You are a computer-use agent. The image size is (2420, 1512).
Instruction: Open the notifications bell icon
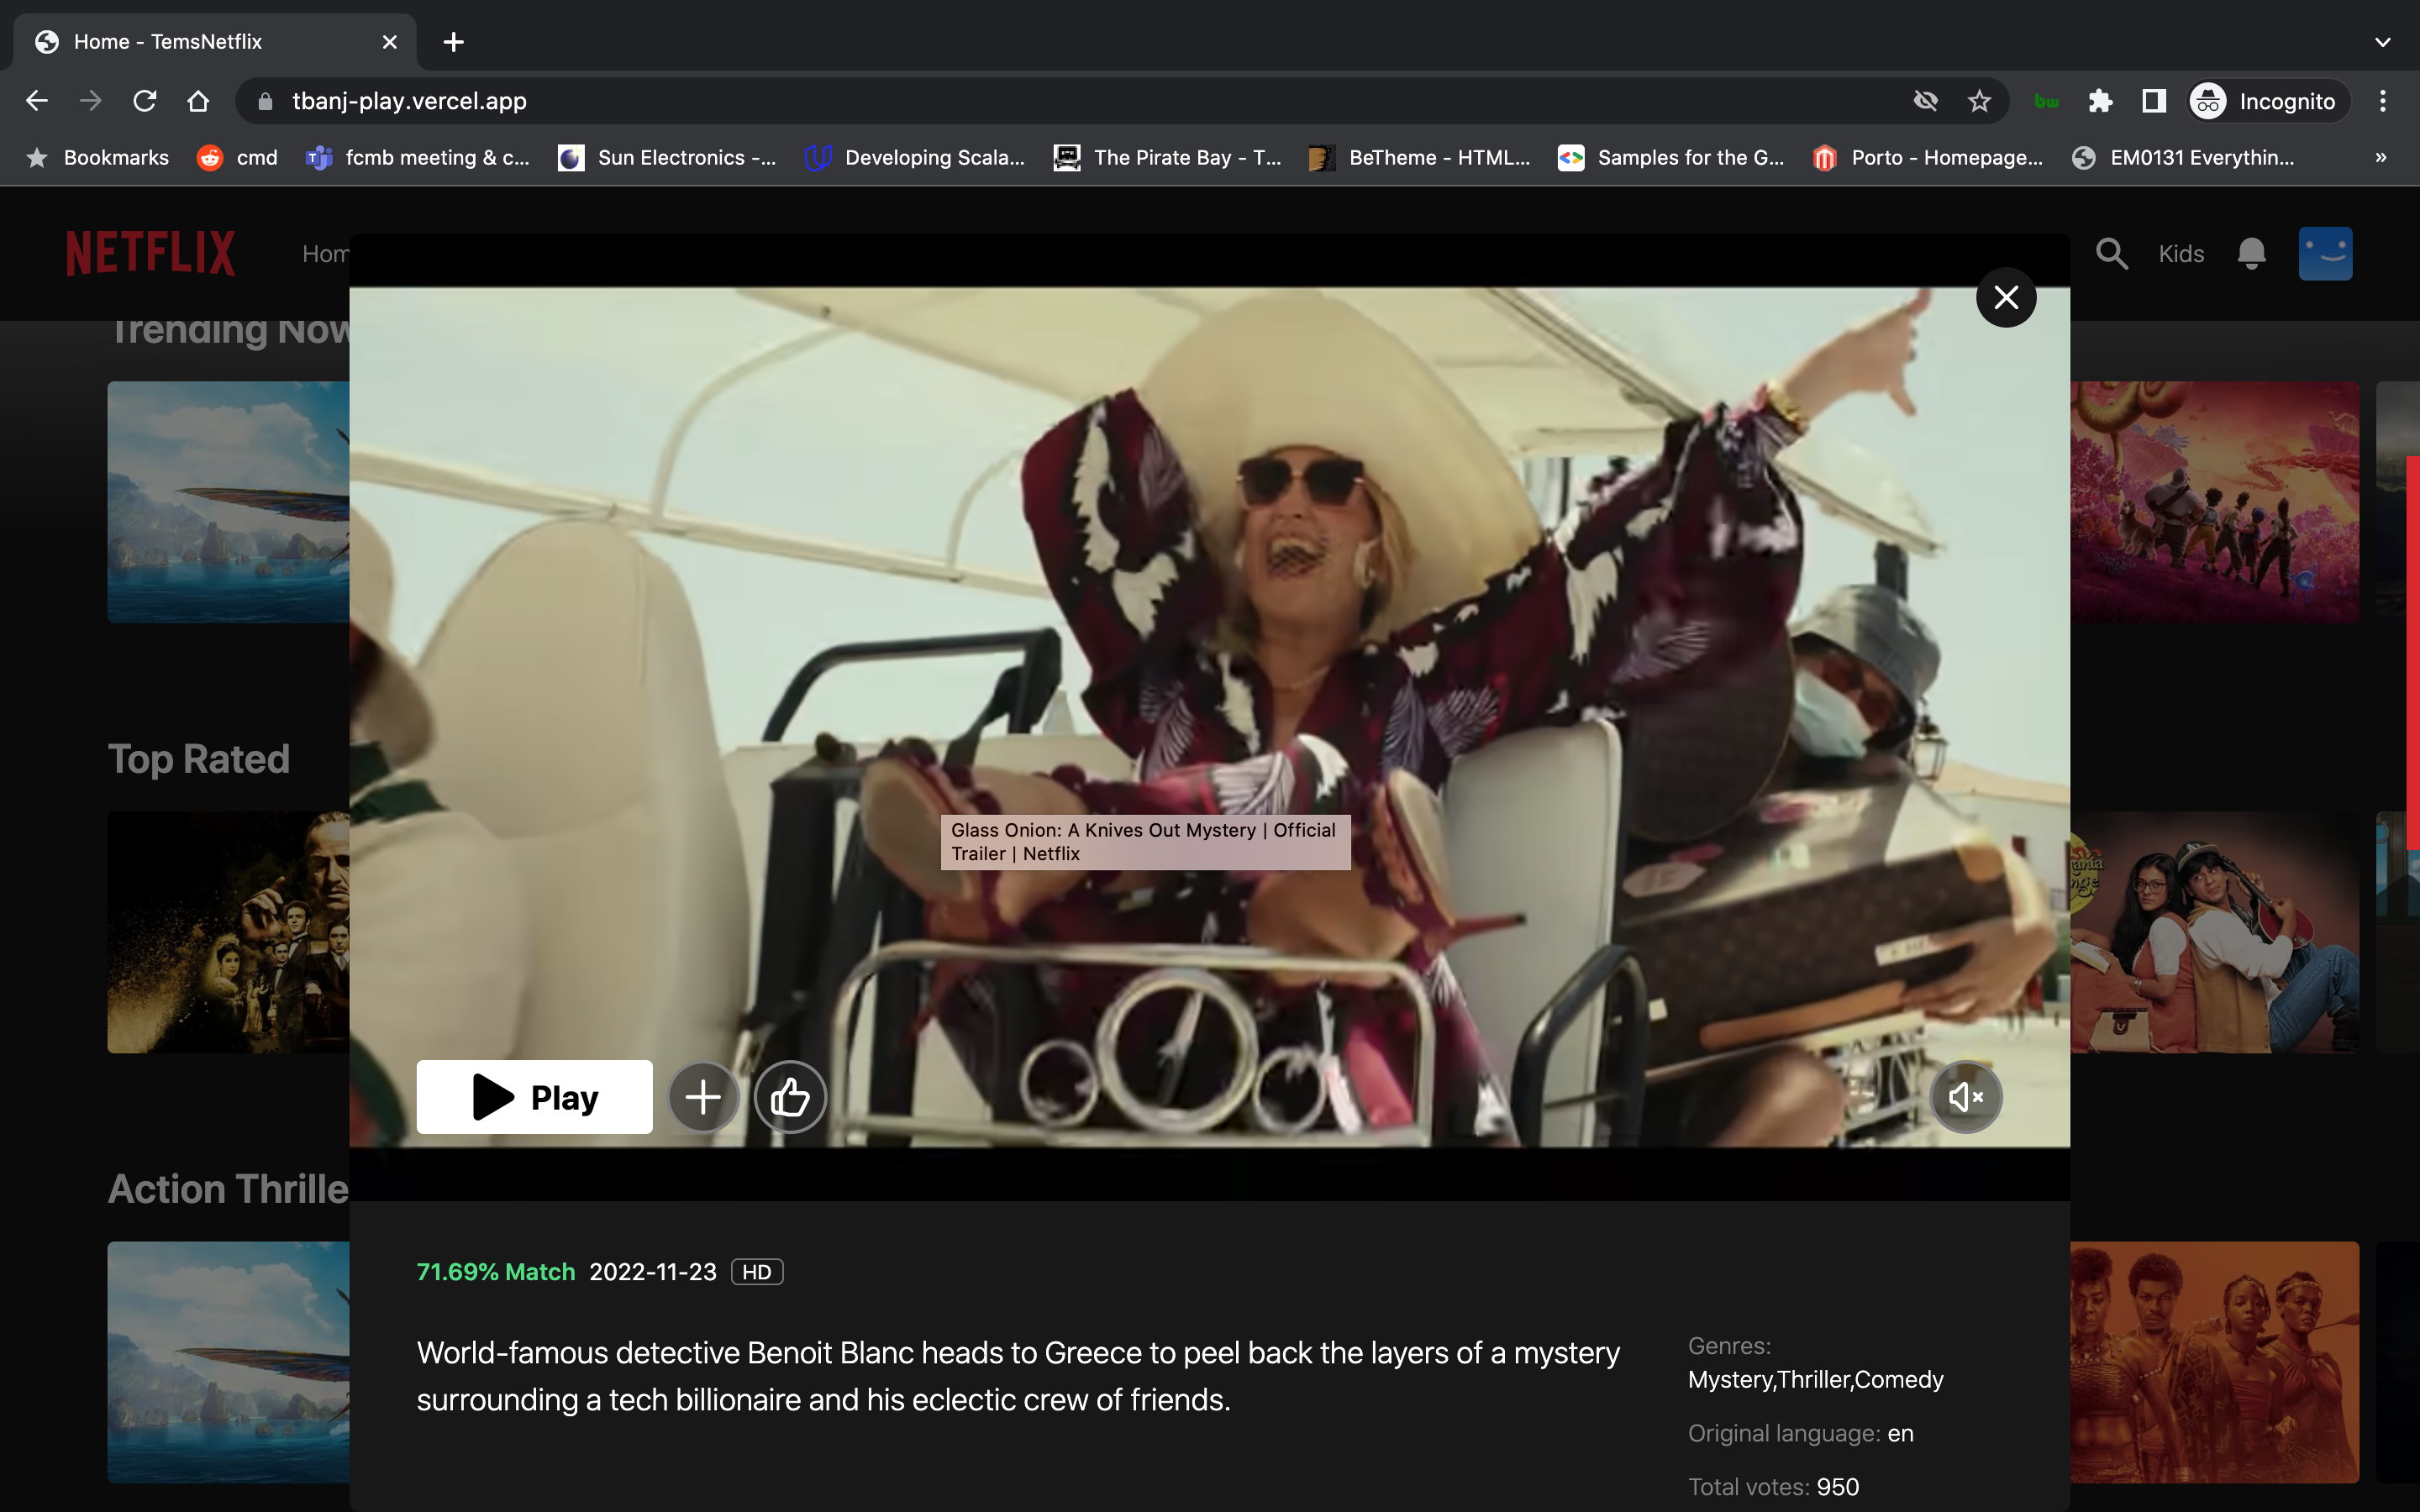(x=2251, y=254)
